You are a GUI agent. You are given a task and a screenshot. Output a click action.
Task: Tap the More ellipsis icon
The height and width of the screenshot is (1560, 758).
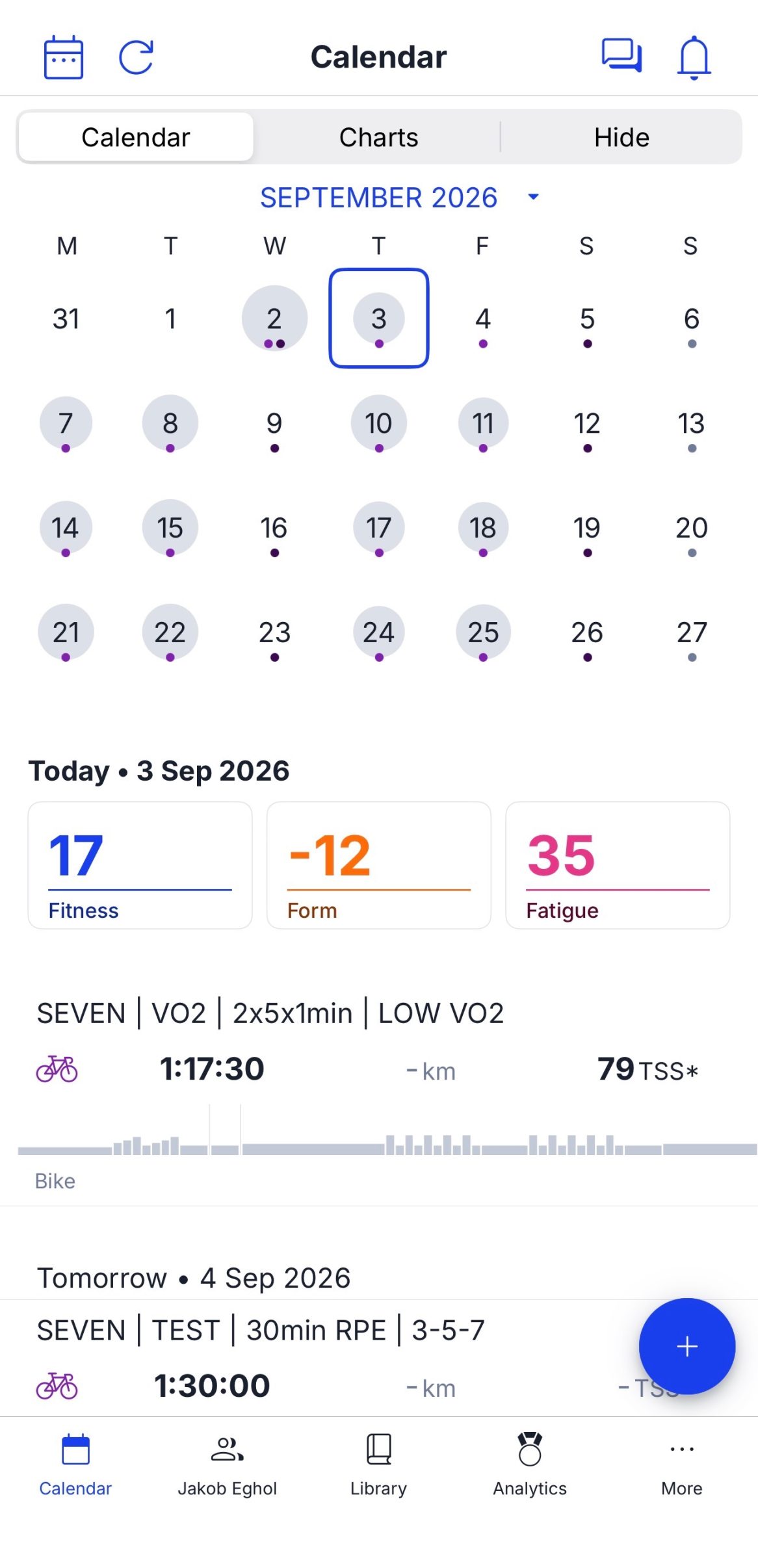coord(682,1449)
